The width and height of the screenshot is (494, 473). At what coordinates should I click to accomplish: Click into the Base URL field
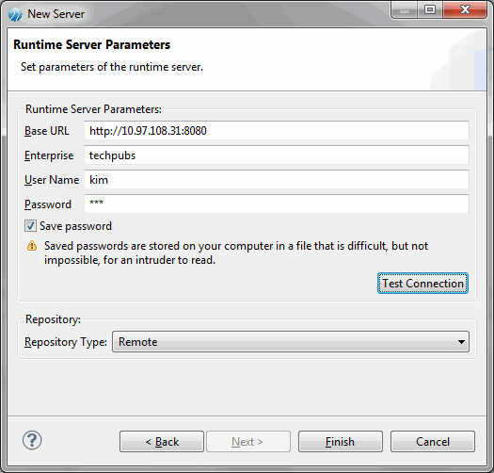coord(277,131)
